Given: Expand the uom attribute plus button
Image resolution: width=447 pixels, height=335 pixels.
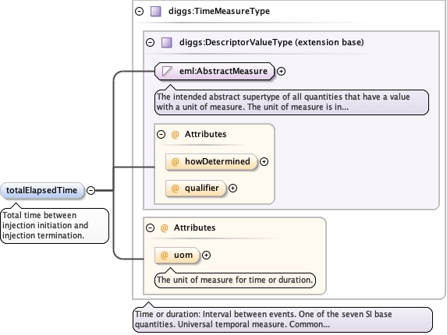Looking at the screenshot, I should tap(206, 255).
